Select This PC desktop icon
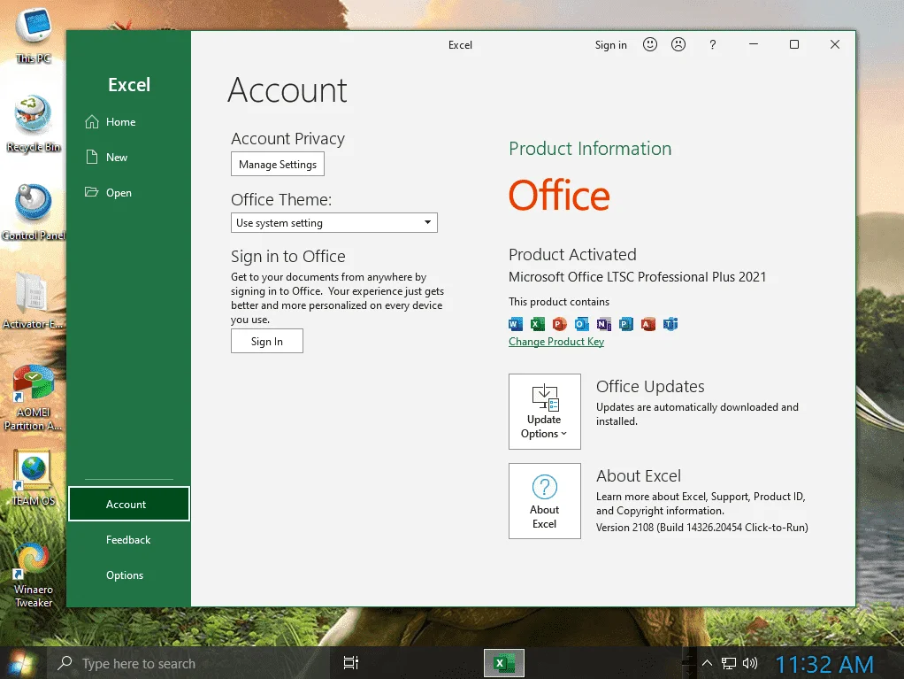904x679 pixels. pos(33,35)
